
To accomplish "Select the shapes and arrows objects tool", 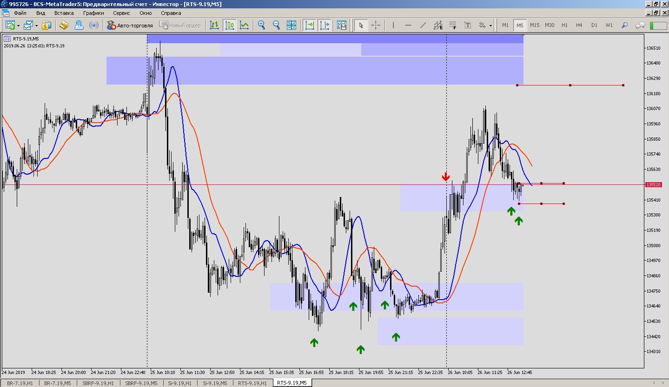I will [x=483, y=25].
